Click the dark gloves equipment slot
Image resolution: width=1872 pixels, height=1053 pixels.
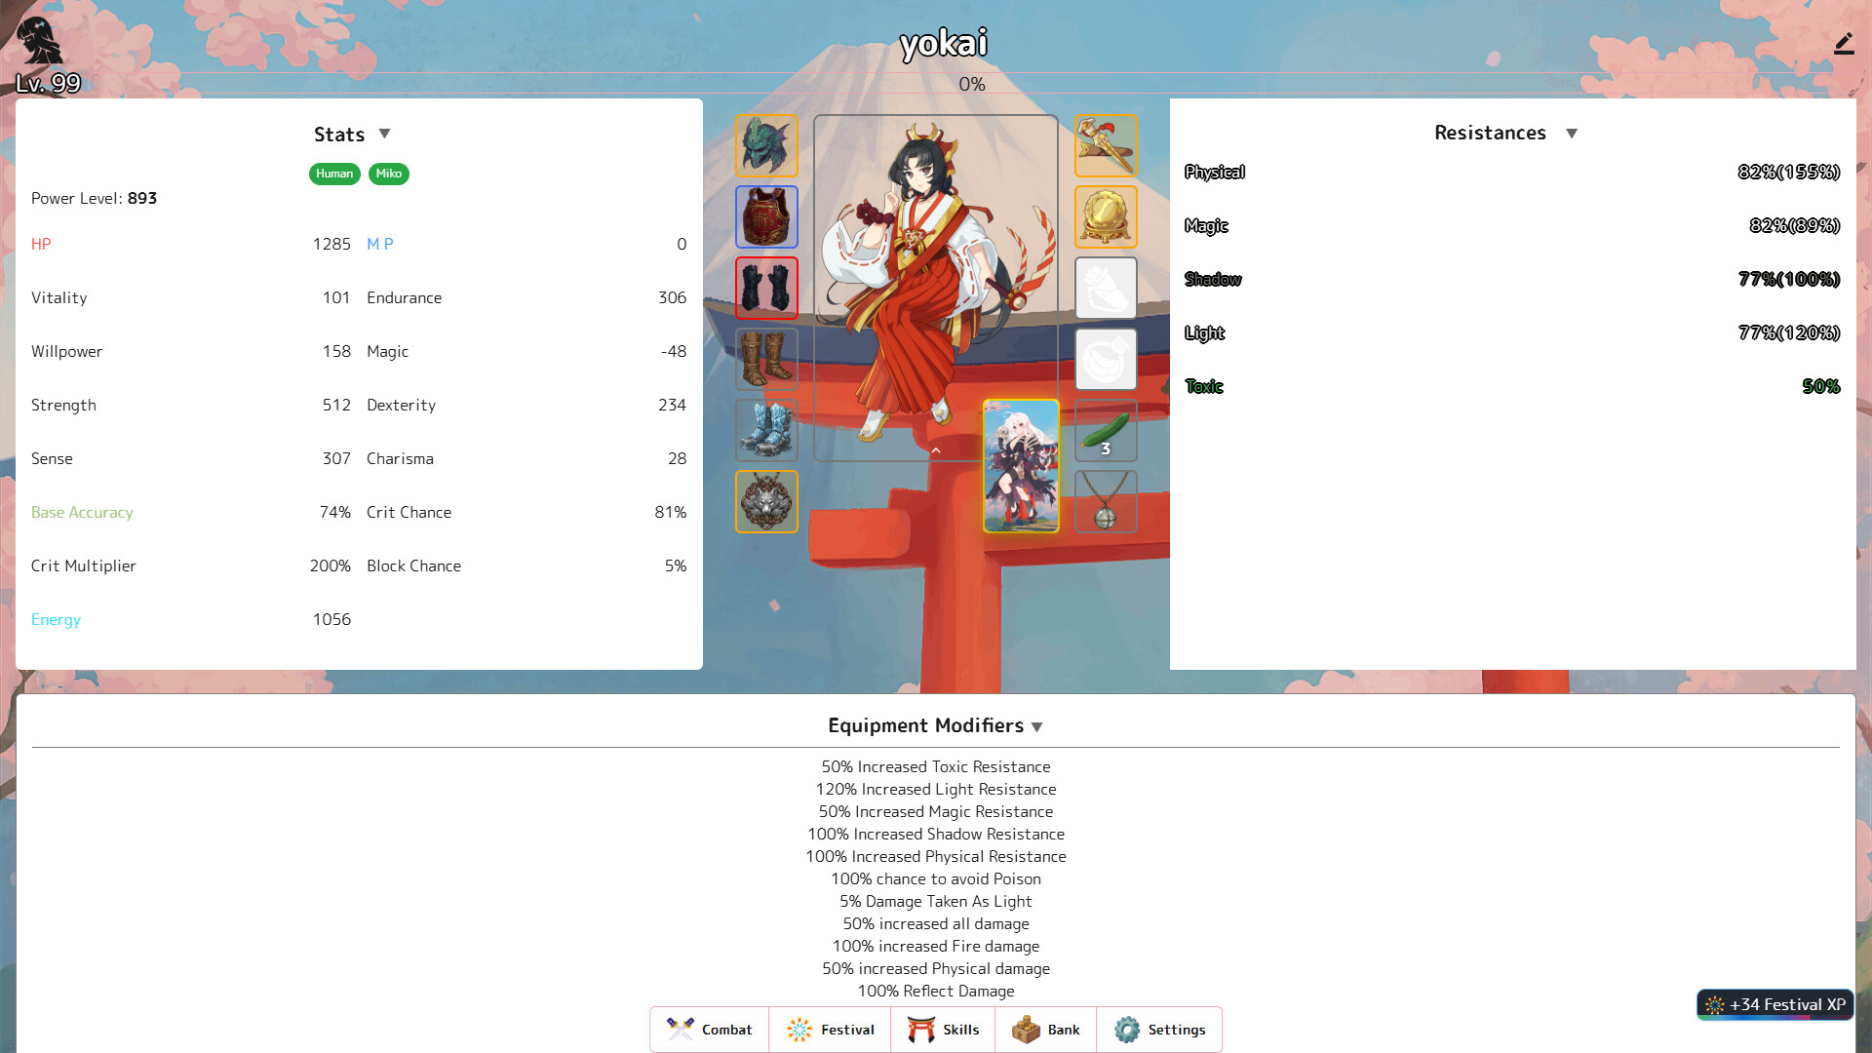coord(766,289)
